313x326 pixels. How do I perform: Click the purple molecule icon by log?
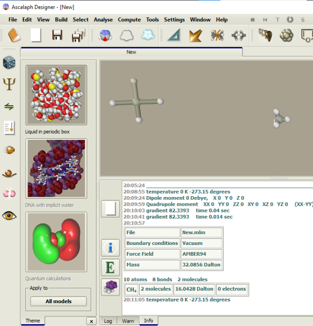pos(110,287)
